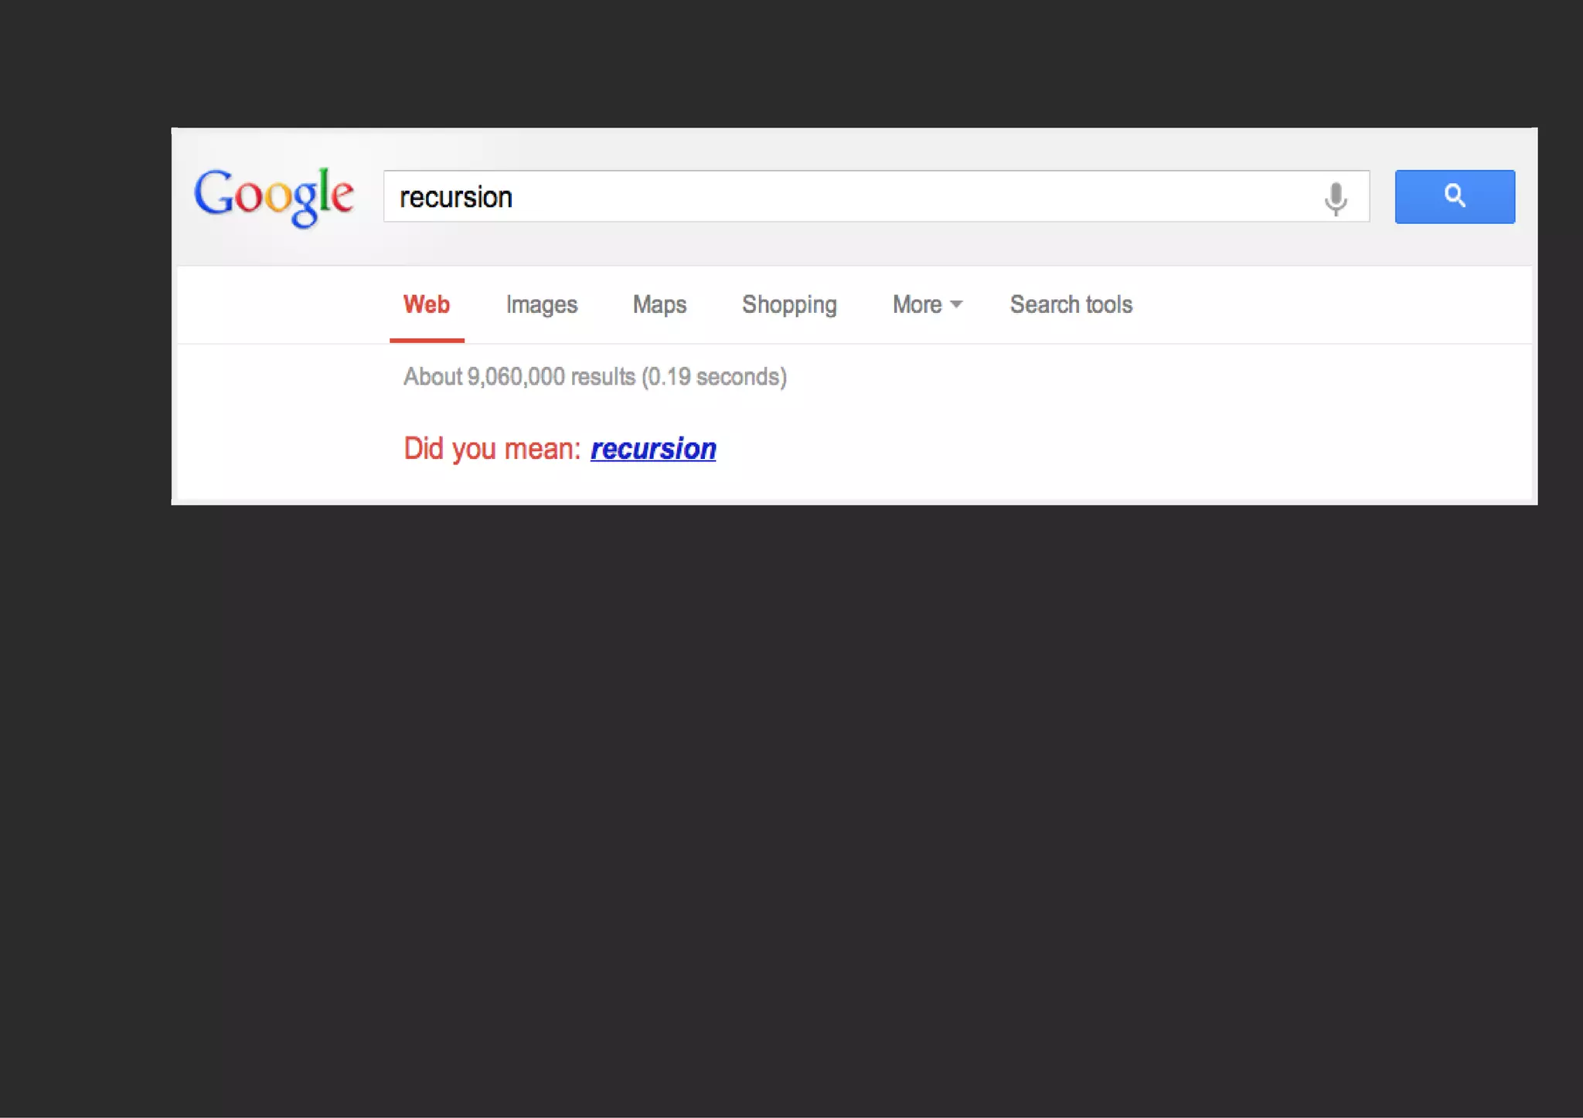Click the red 'Did you mean:' label
The width and height of the screenshot is (1583, 1118).
point(492,449)
